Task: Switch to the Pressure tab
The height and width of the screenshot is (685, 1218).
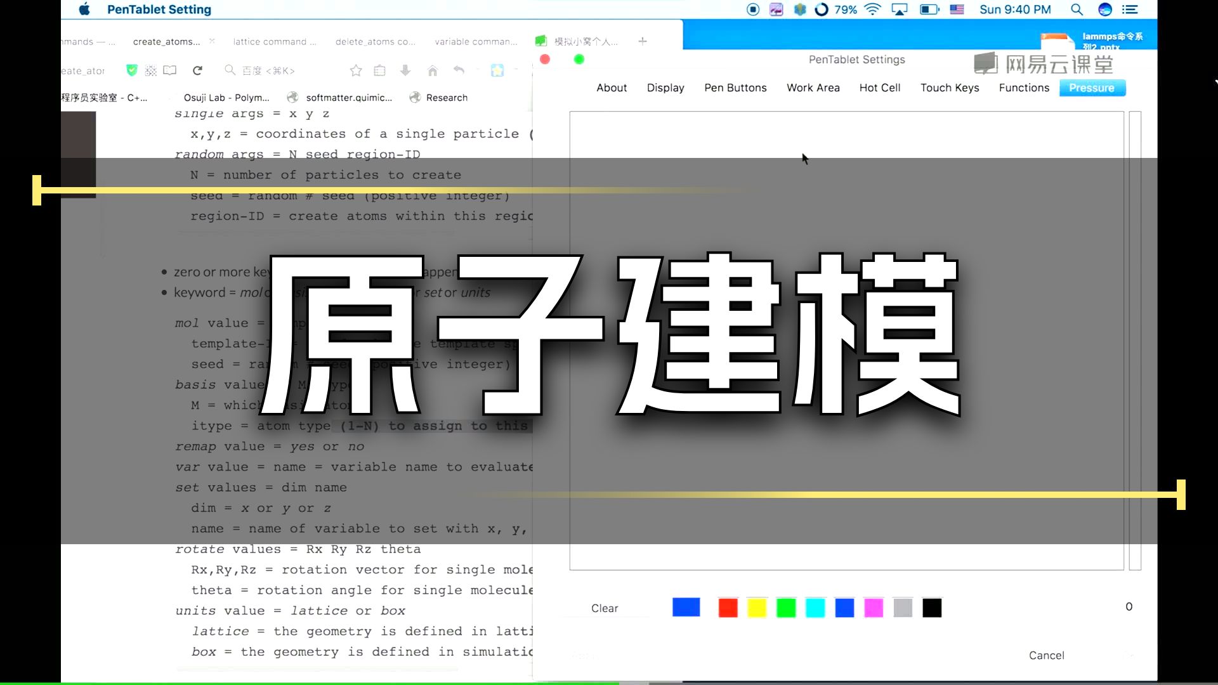Action: click(1091, 88)
